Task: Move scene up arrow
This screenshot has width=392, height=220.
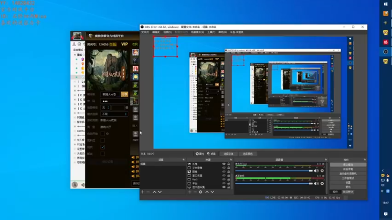Action: click(x=154, y=192)
